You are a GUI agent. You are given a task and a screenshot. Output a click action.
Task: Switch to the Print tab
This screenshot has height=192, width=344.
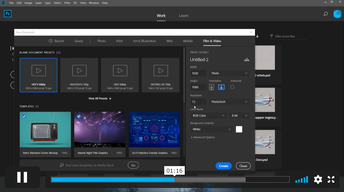[x=119, y=41]
